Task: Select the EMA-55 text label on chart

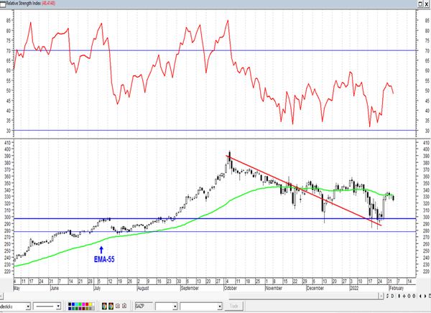Action: click(105, 258)
